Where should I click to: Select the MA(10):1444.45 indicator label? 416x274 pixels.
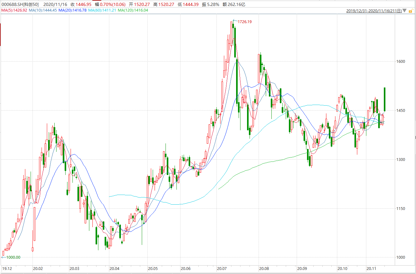click(x=43, y=10)
